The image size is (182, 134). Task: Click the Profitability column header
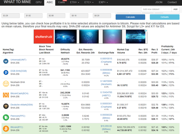click(167, 46)
